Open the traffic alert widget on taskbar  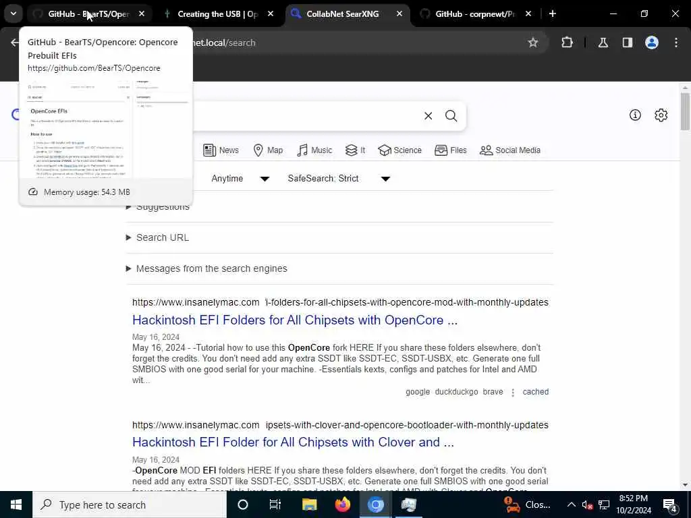click(x=527, y=505)
